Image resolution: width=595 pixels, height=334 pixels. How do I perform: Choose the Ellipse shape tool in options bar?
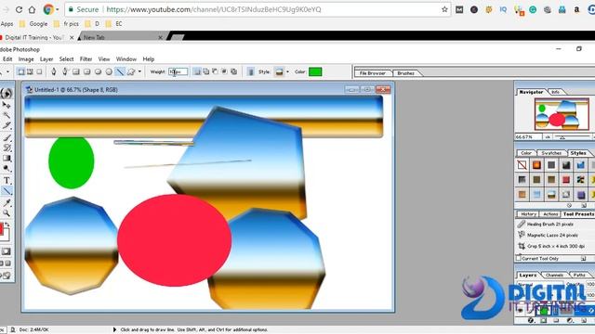(98, 71)
